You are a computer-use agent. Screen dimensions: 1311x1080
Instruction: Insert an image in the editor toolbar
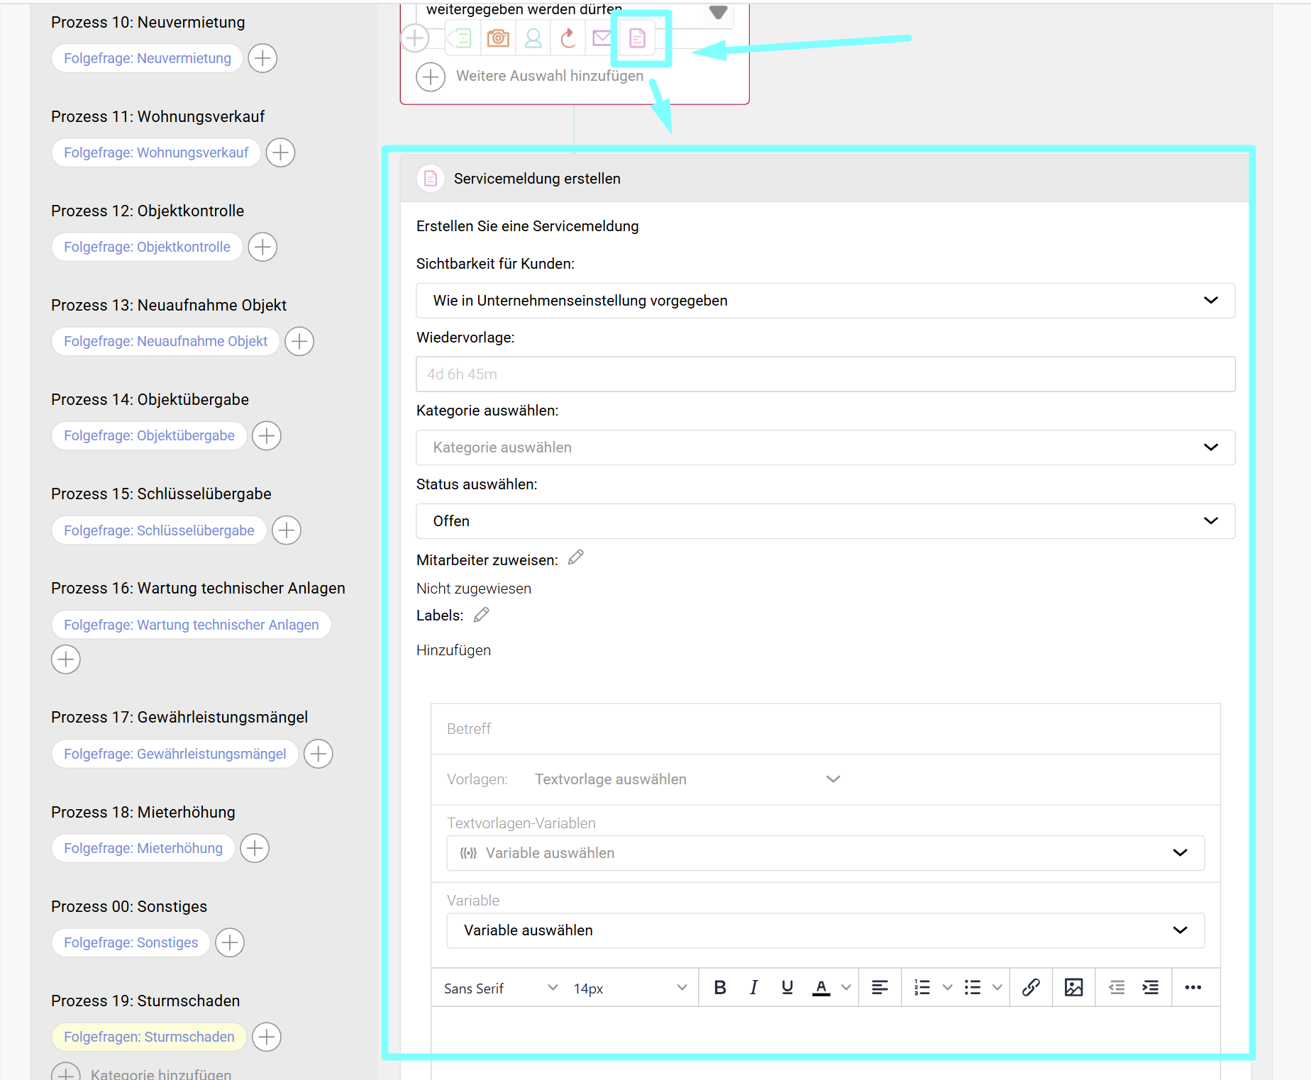tap(1073, 987)
